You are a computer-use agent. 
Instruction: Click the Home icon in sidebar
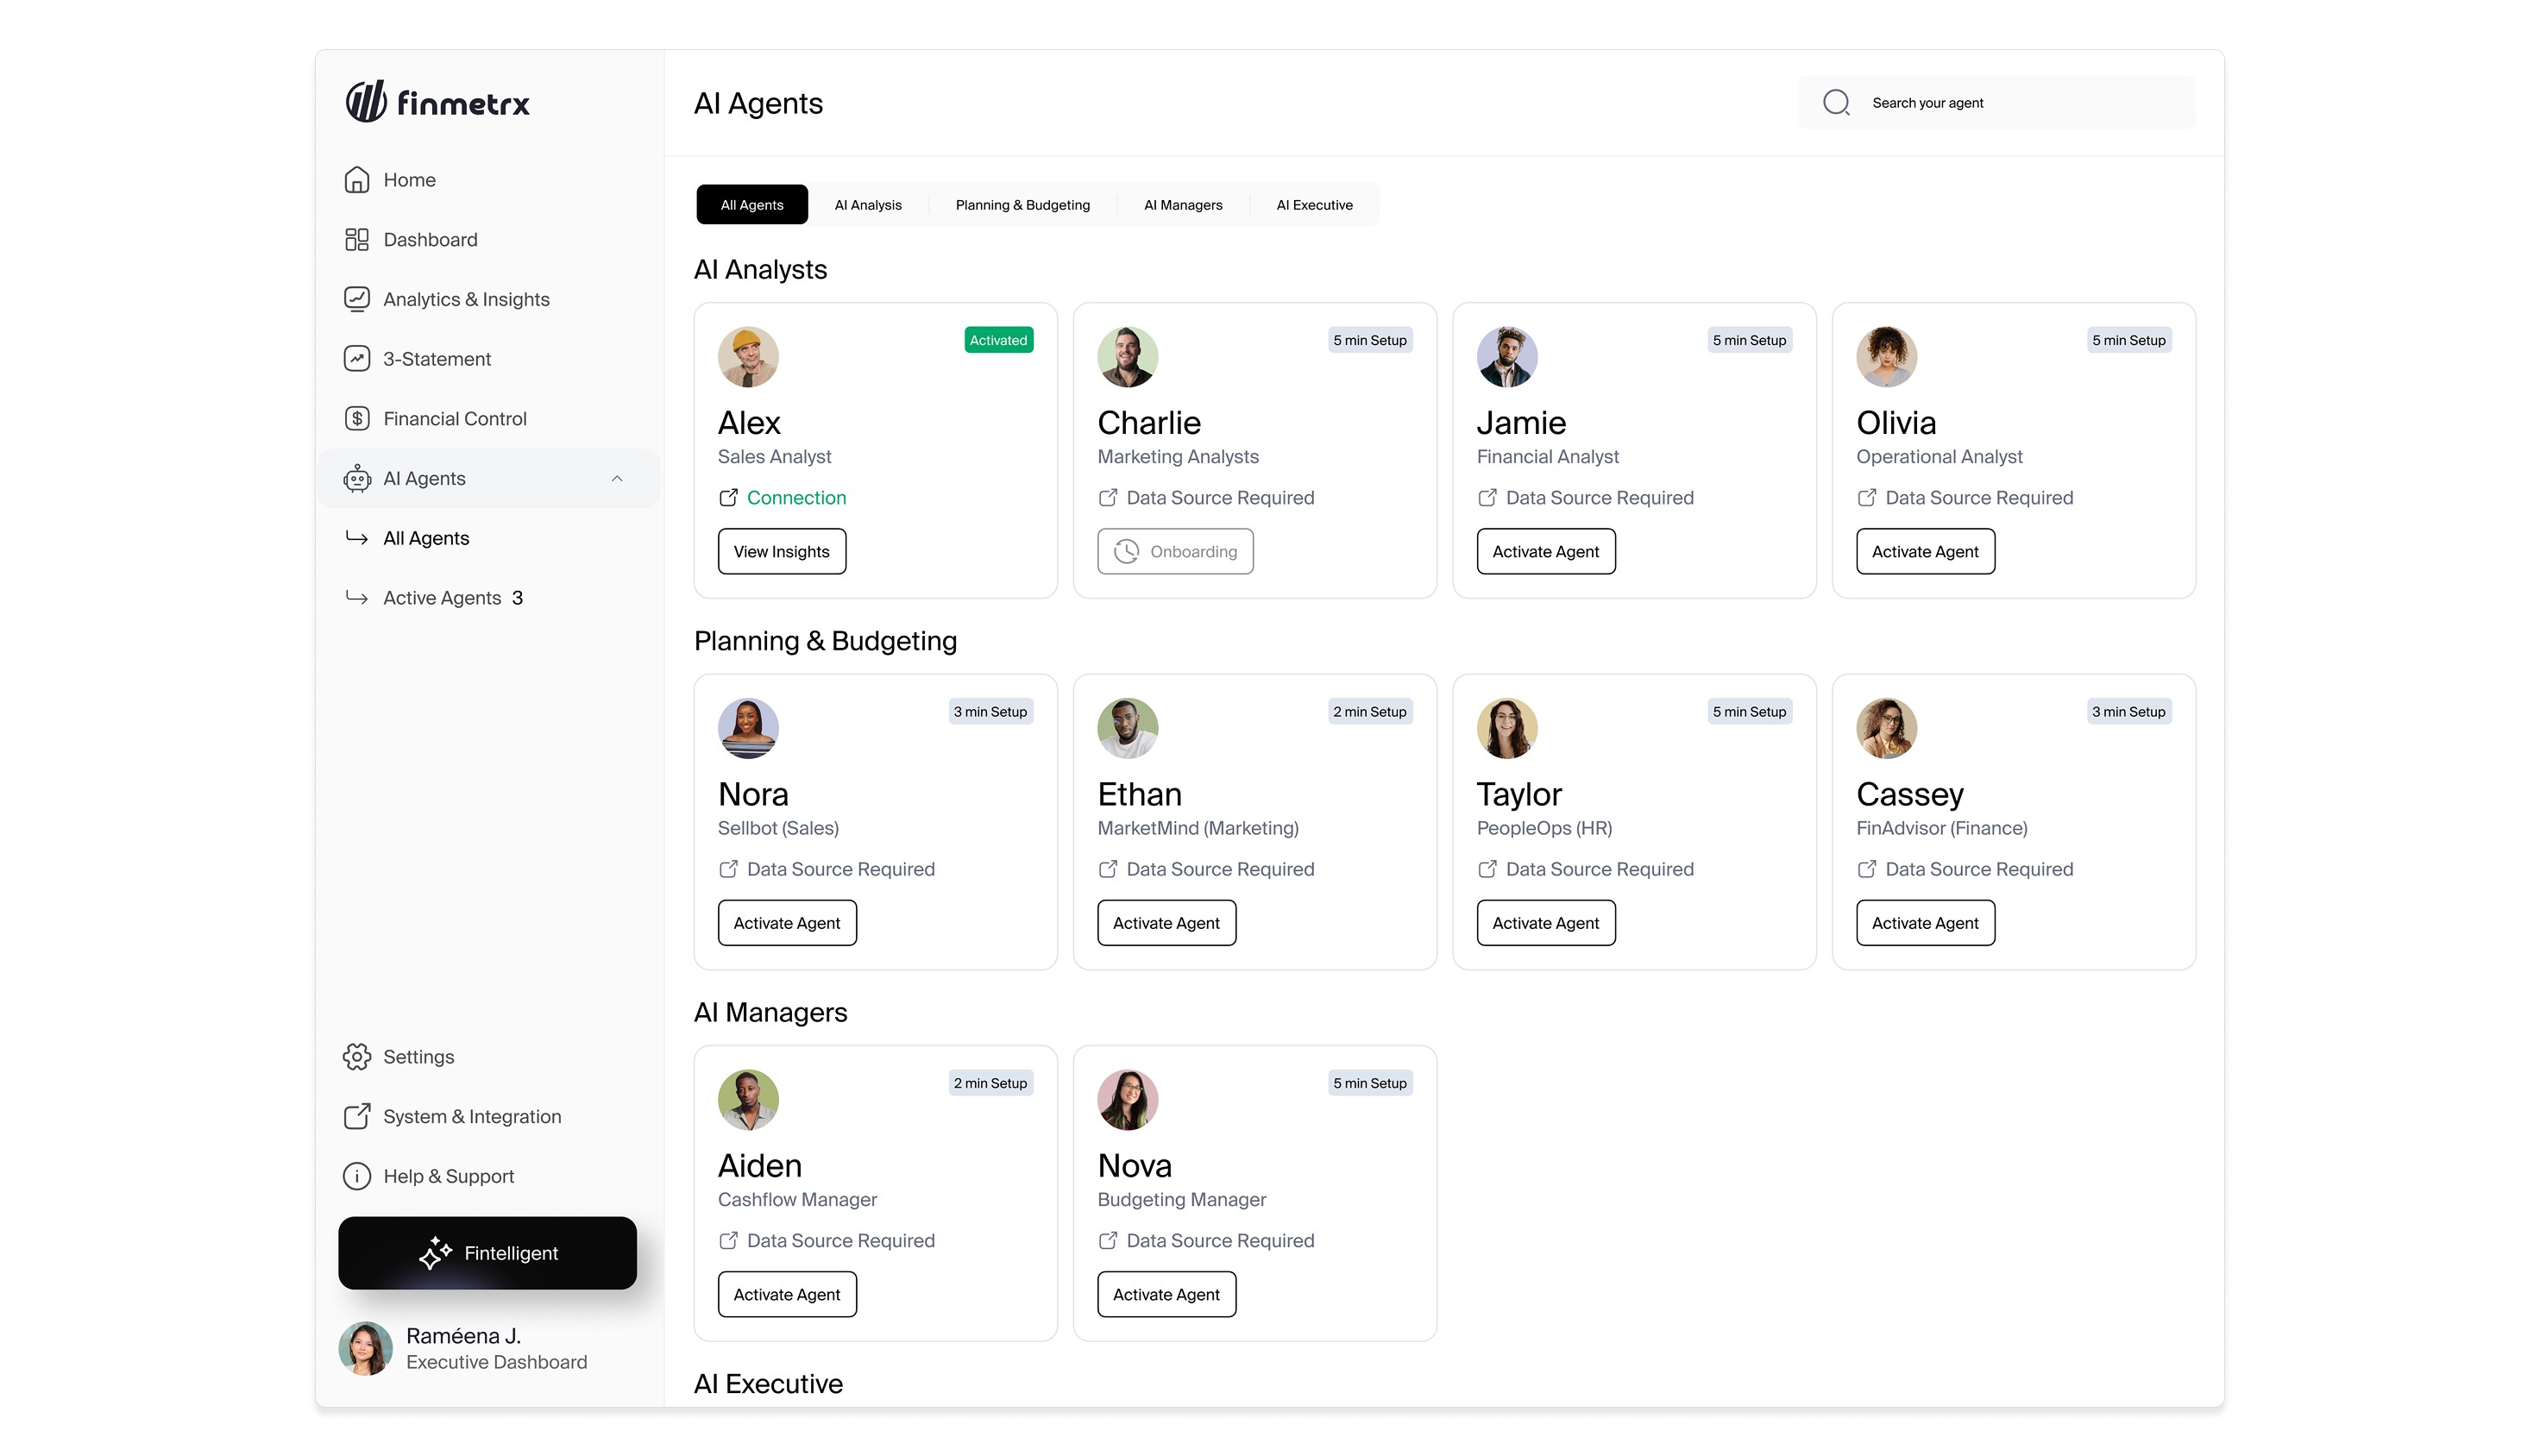357,180
